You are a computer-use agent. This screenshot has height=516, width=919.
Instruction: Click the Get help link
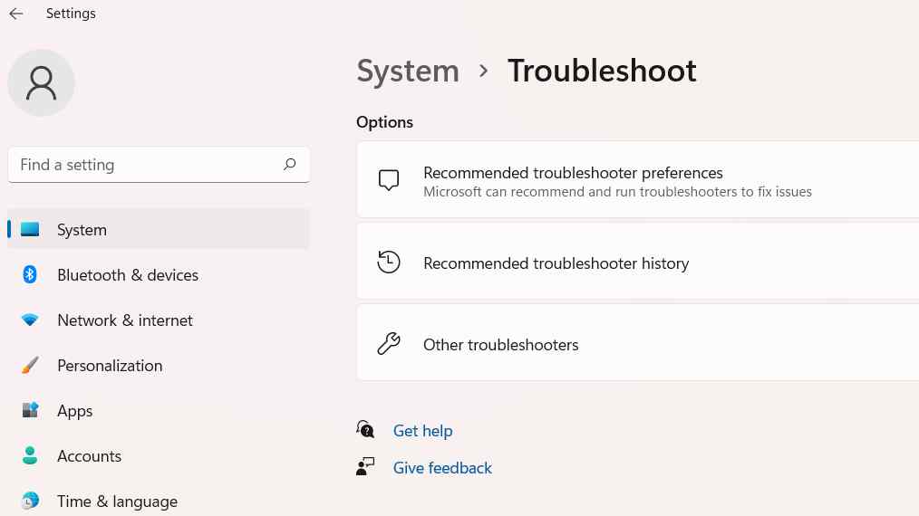coord(422,431)
